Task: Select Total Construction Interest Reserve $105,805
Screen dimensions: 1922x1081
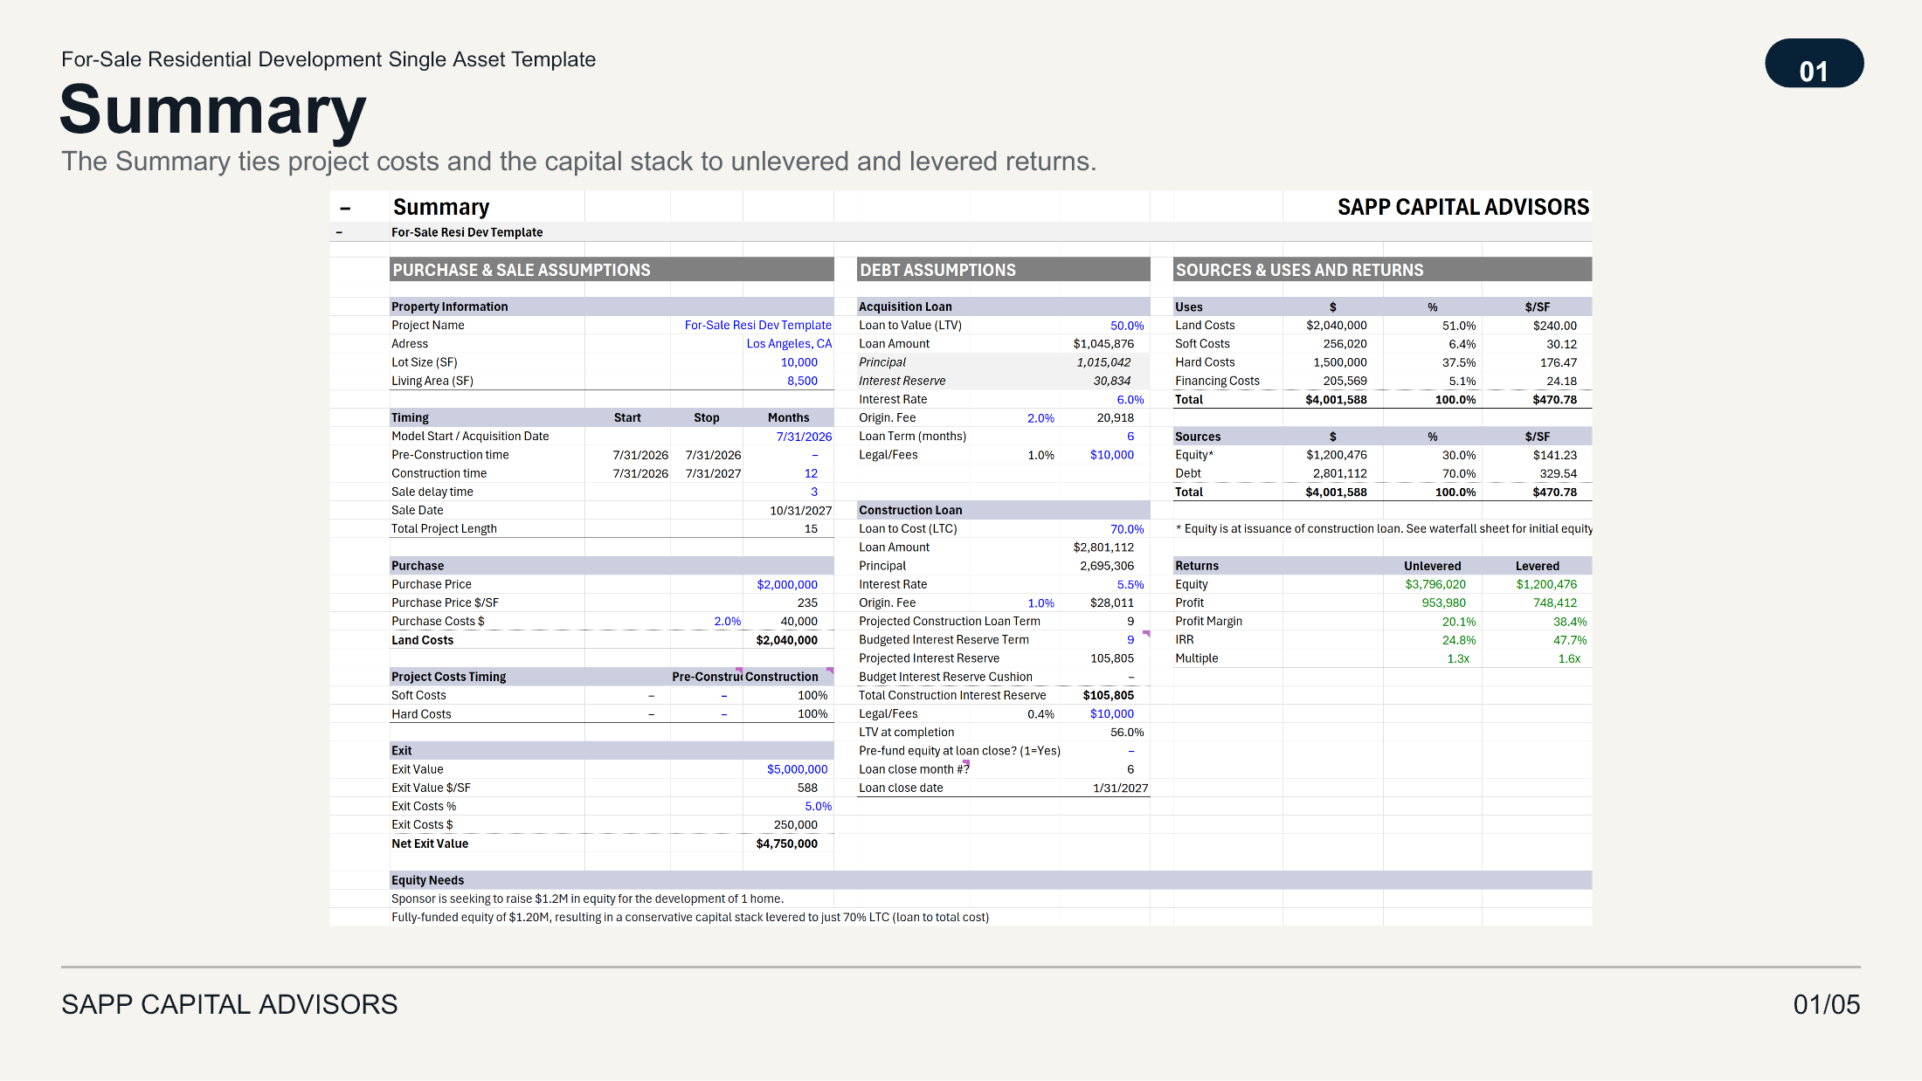Action: [x=1108, y=695]
